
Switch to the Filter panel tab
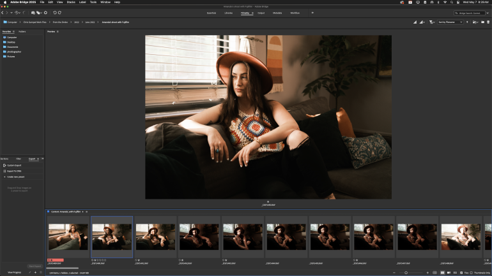[x=19, y=159]
